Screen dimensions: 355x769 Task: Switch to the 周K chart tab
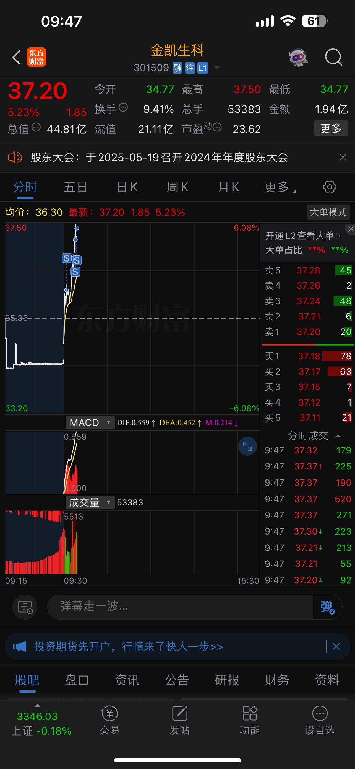(177, 187)
